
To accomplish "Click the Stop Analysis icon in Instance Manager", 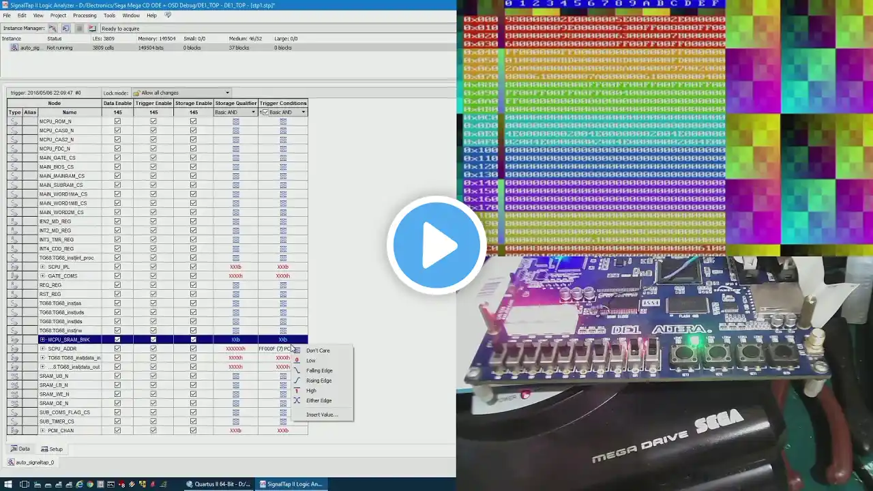I will pos(79,28).
